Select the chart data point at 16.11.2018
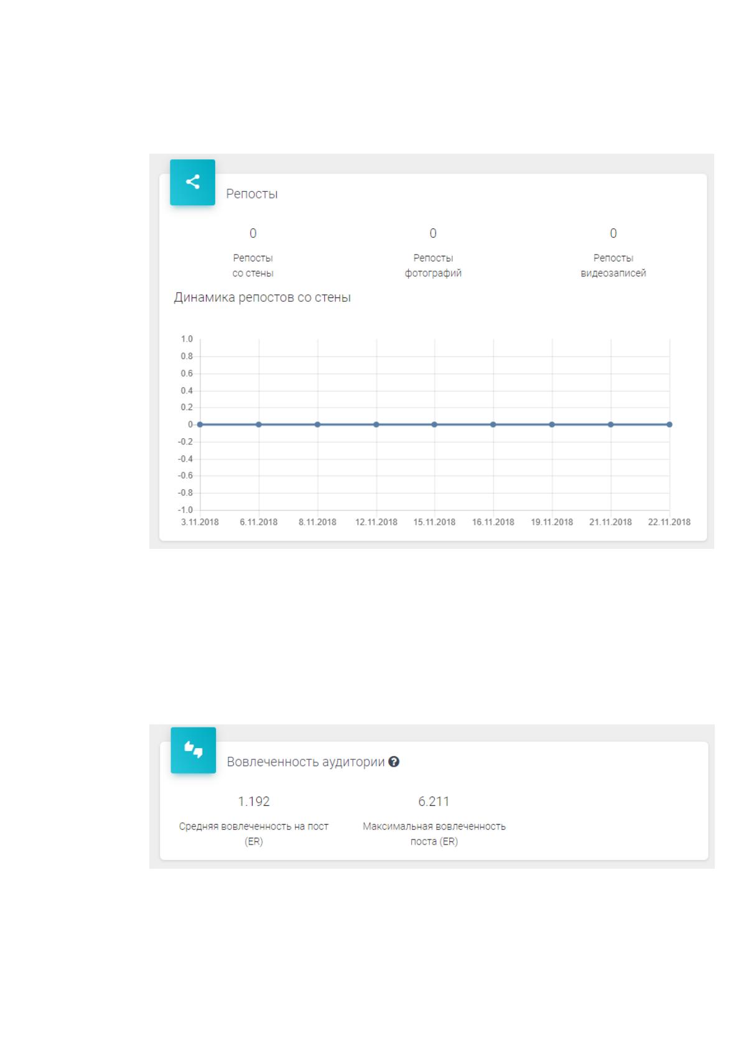This screenshot has width=741, height=1048. coord(493,424)
